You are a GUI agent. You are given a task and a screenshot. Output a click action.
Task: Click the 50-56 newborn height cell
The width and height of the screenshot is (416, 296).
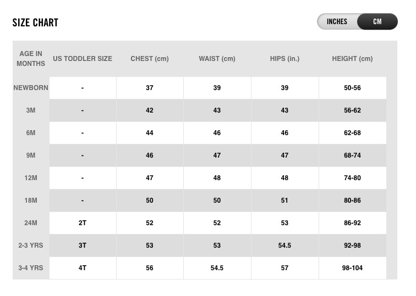pyautogui.click(x=352, y=88)
